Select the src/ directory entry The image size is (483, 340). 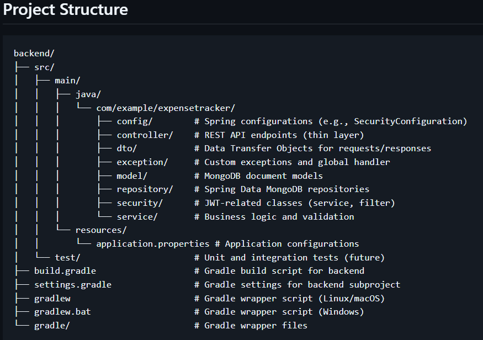click(x=44, y=67)
